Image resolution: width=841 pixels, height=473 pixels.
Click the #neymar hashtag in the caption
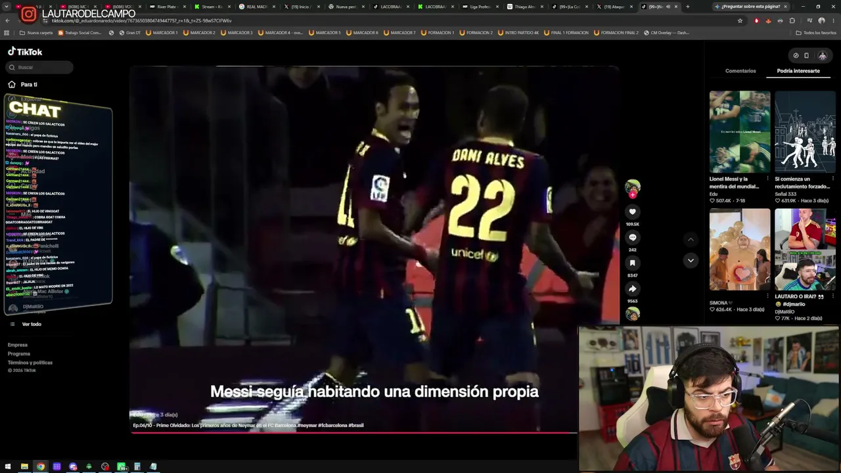click(x=307, y=425)
